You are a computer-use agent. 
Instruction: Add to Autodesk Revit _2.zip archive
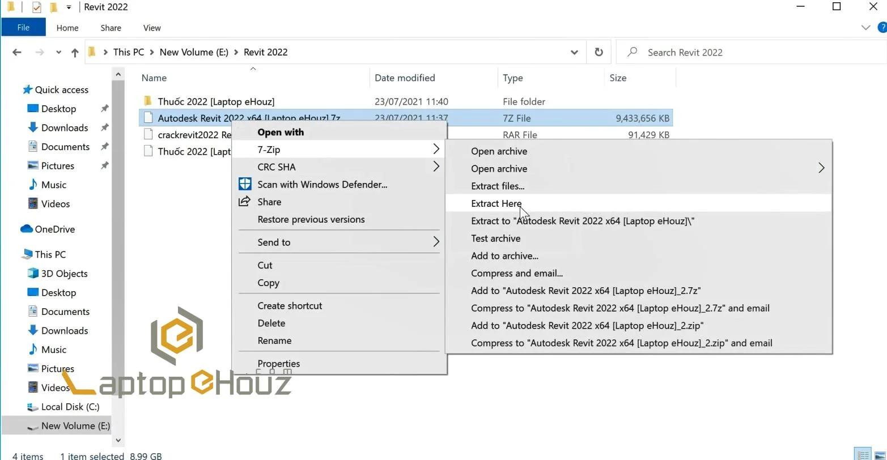[639, 326]
